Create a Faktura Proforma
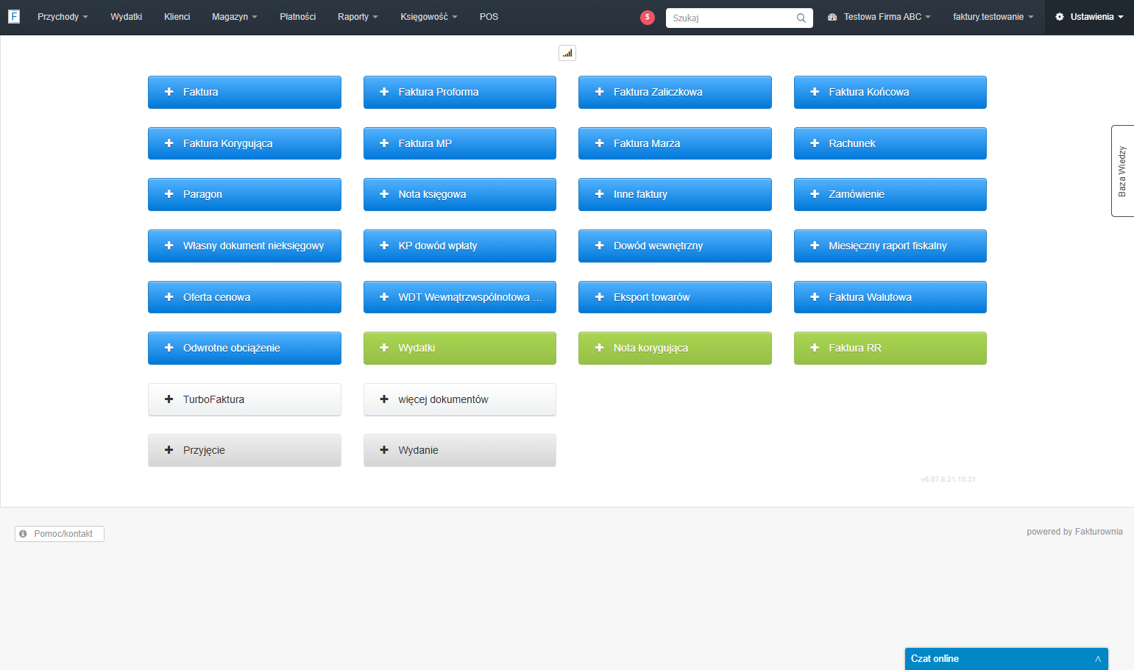Image resolution: width=1134 pixels, height=670 pixels. point(460,92)
